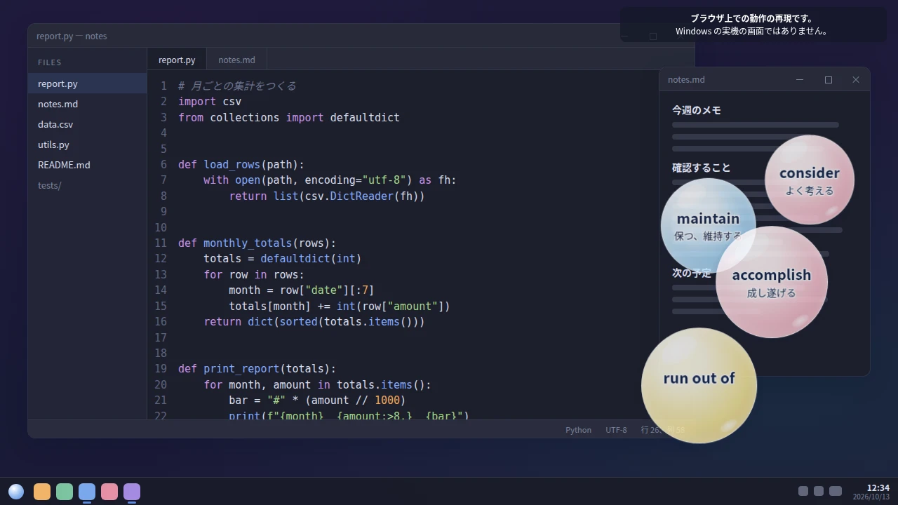Click the comment "# 月ごとの集計をつくる" on line 1
This screenshot has height=505, width=898.
tap(237, 86)
